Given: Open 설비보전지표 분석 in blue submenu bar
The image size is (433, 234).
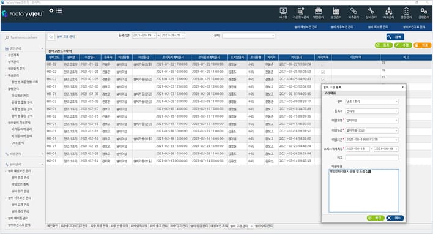Looking at the screenshot, I should pos(414,27).
